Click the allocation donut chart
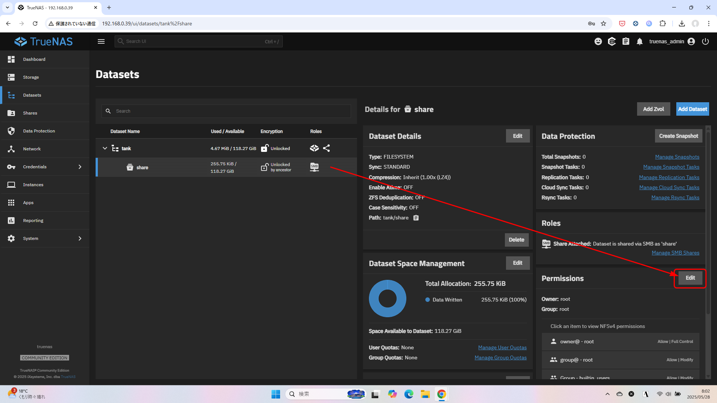The height and width of the screenshot is (403, 717). point(388,299)
